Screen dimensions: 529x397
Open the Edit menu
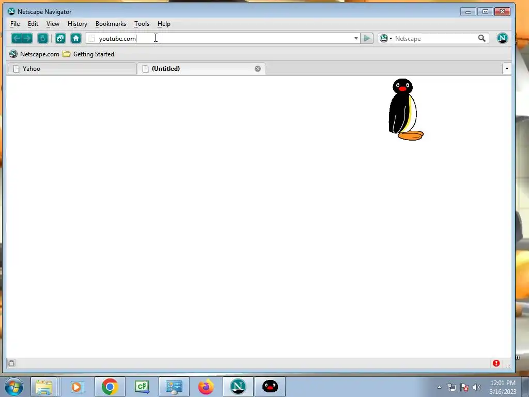pyautogui.click(x=33, y=24)
